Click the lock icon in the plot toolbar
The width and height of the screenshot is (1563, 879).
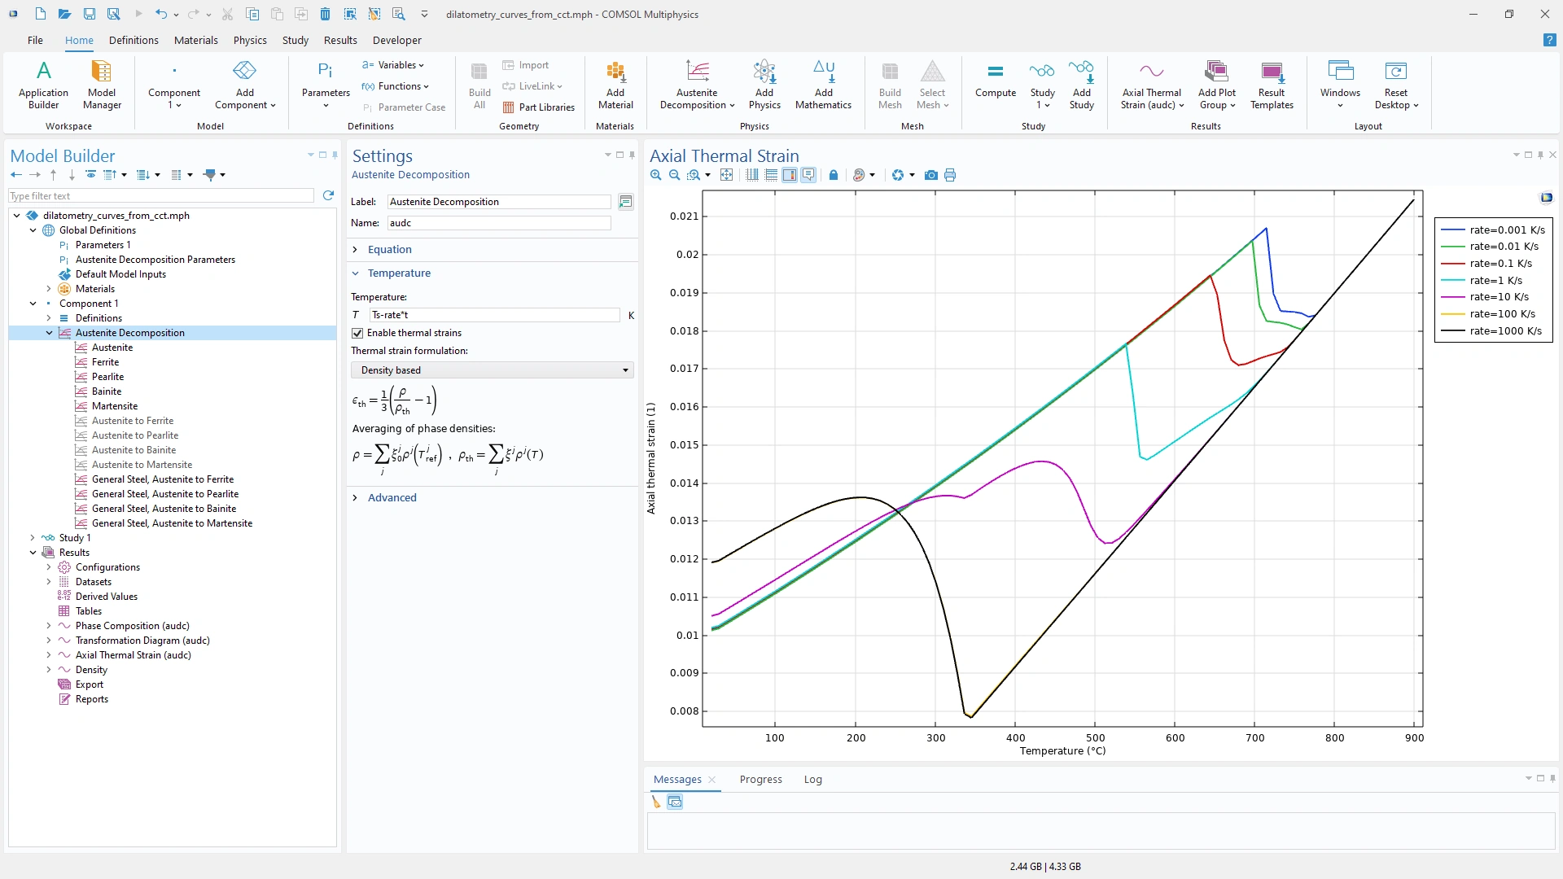click(x=833, y=175)
